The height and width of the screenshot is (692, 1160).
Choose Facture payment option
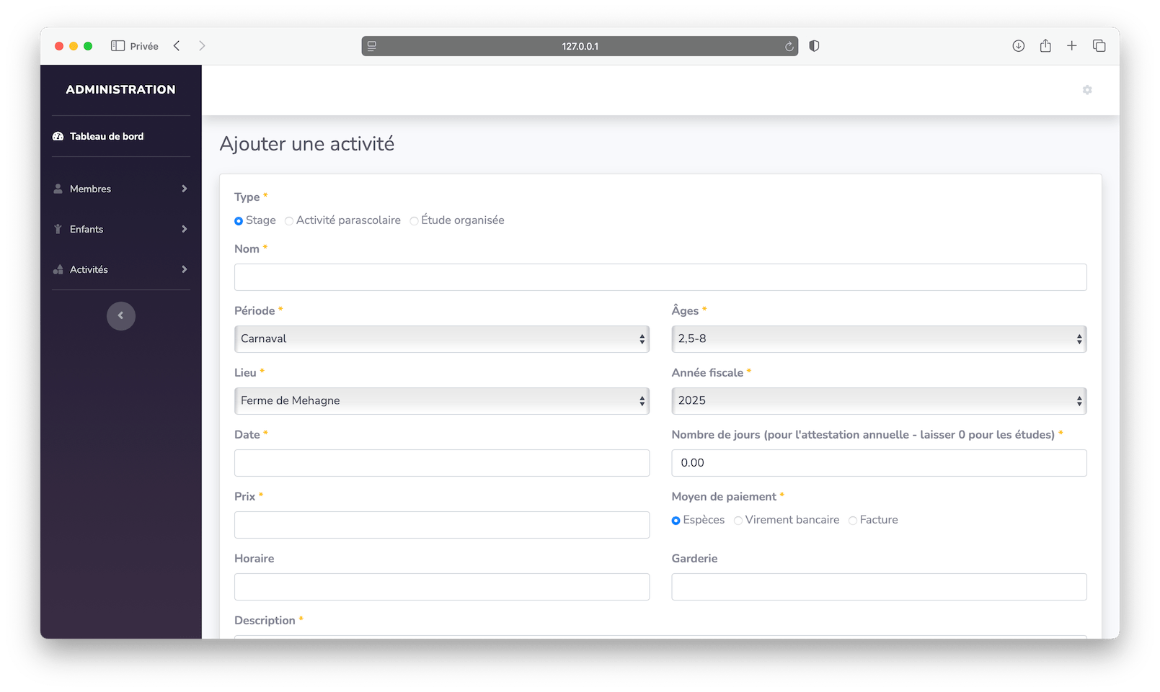pyautogui.click(x=853, y=521)
